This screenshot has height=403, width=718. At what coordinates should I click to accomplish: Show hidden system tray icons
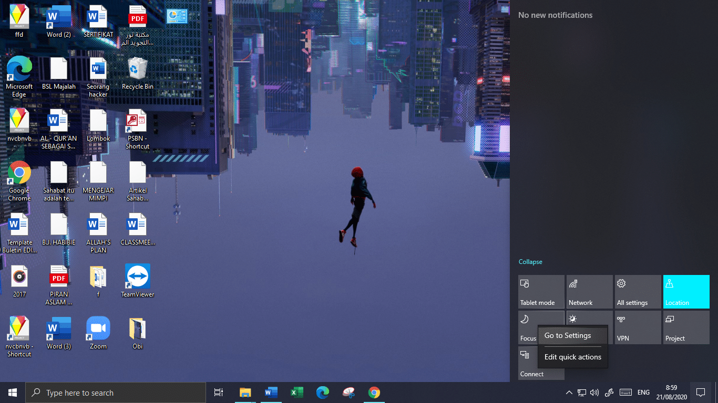(x=569, y=393)
